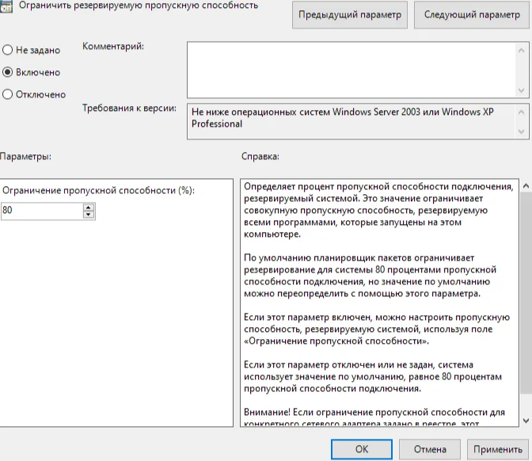Click the Справка scrollbar up arrow
This screenshot has width=532, height=461.
coord(525,185)
